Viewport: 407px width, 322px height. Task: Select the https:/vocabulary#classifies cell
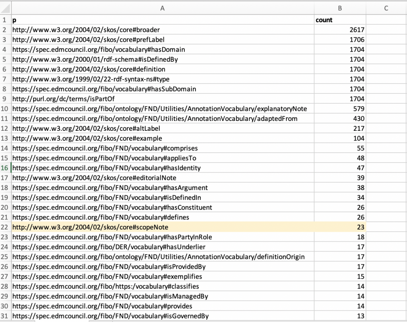click(163, 287)
